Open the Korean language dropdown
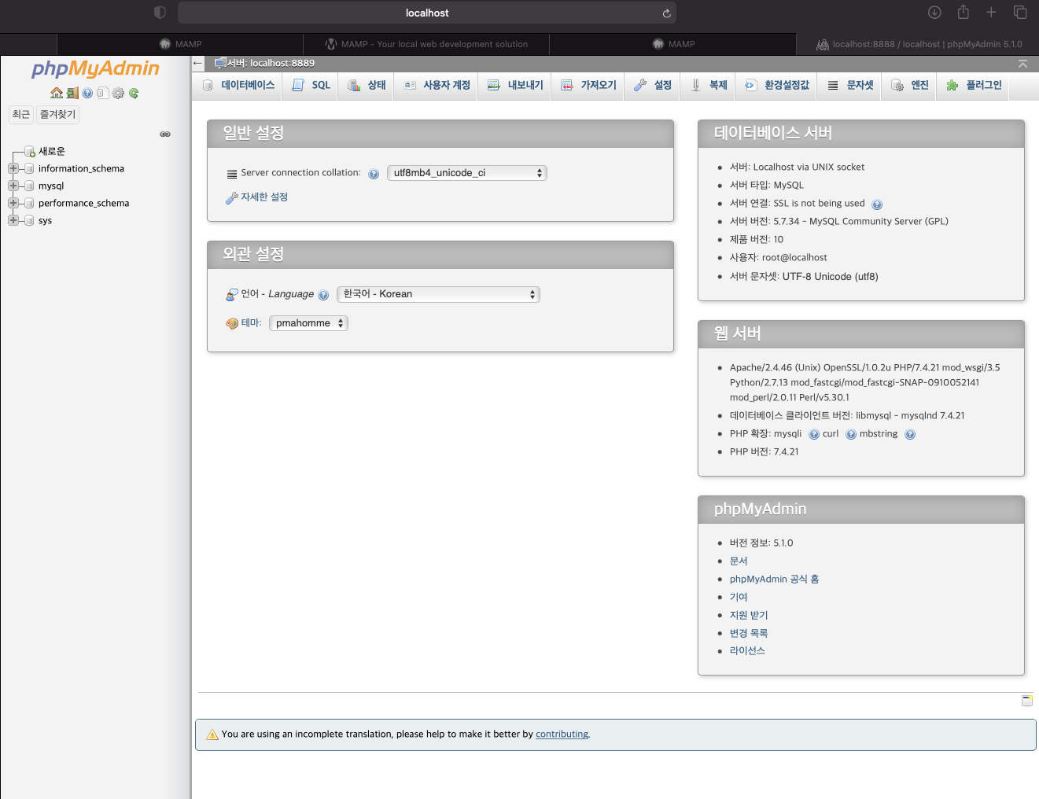 tap(438, 294)
